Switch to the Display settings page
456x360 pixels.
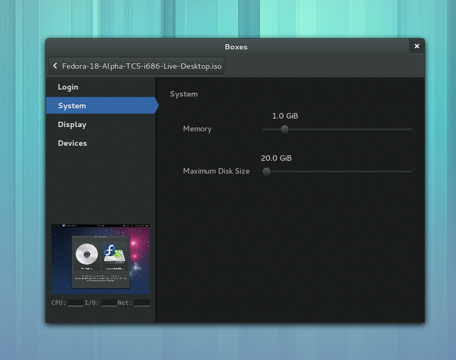72,125
